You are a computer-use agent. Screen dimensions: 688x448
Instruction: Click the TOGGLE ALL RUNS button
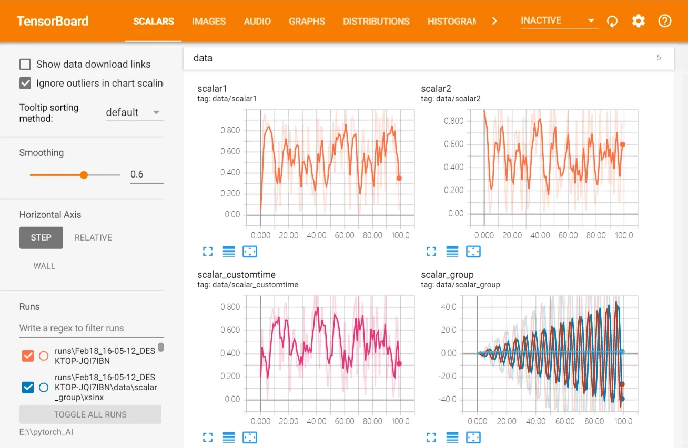pos(90,414)
